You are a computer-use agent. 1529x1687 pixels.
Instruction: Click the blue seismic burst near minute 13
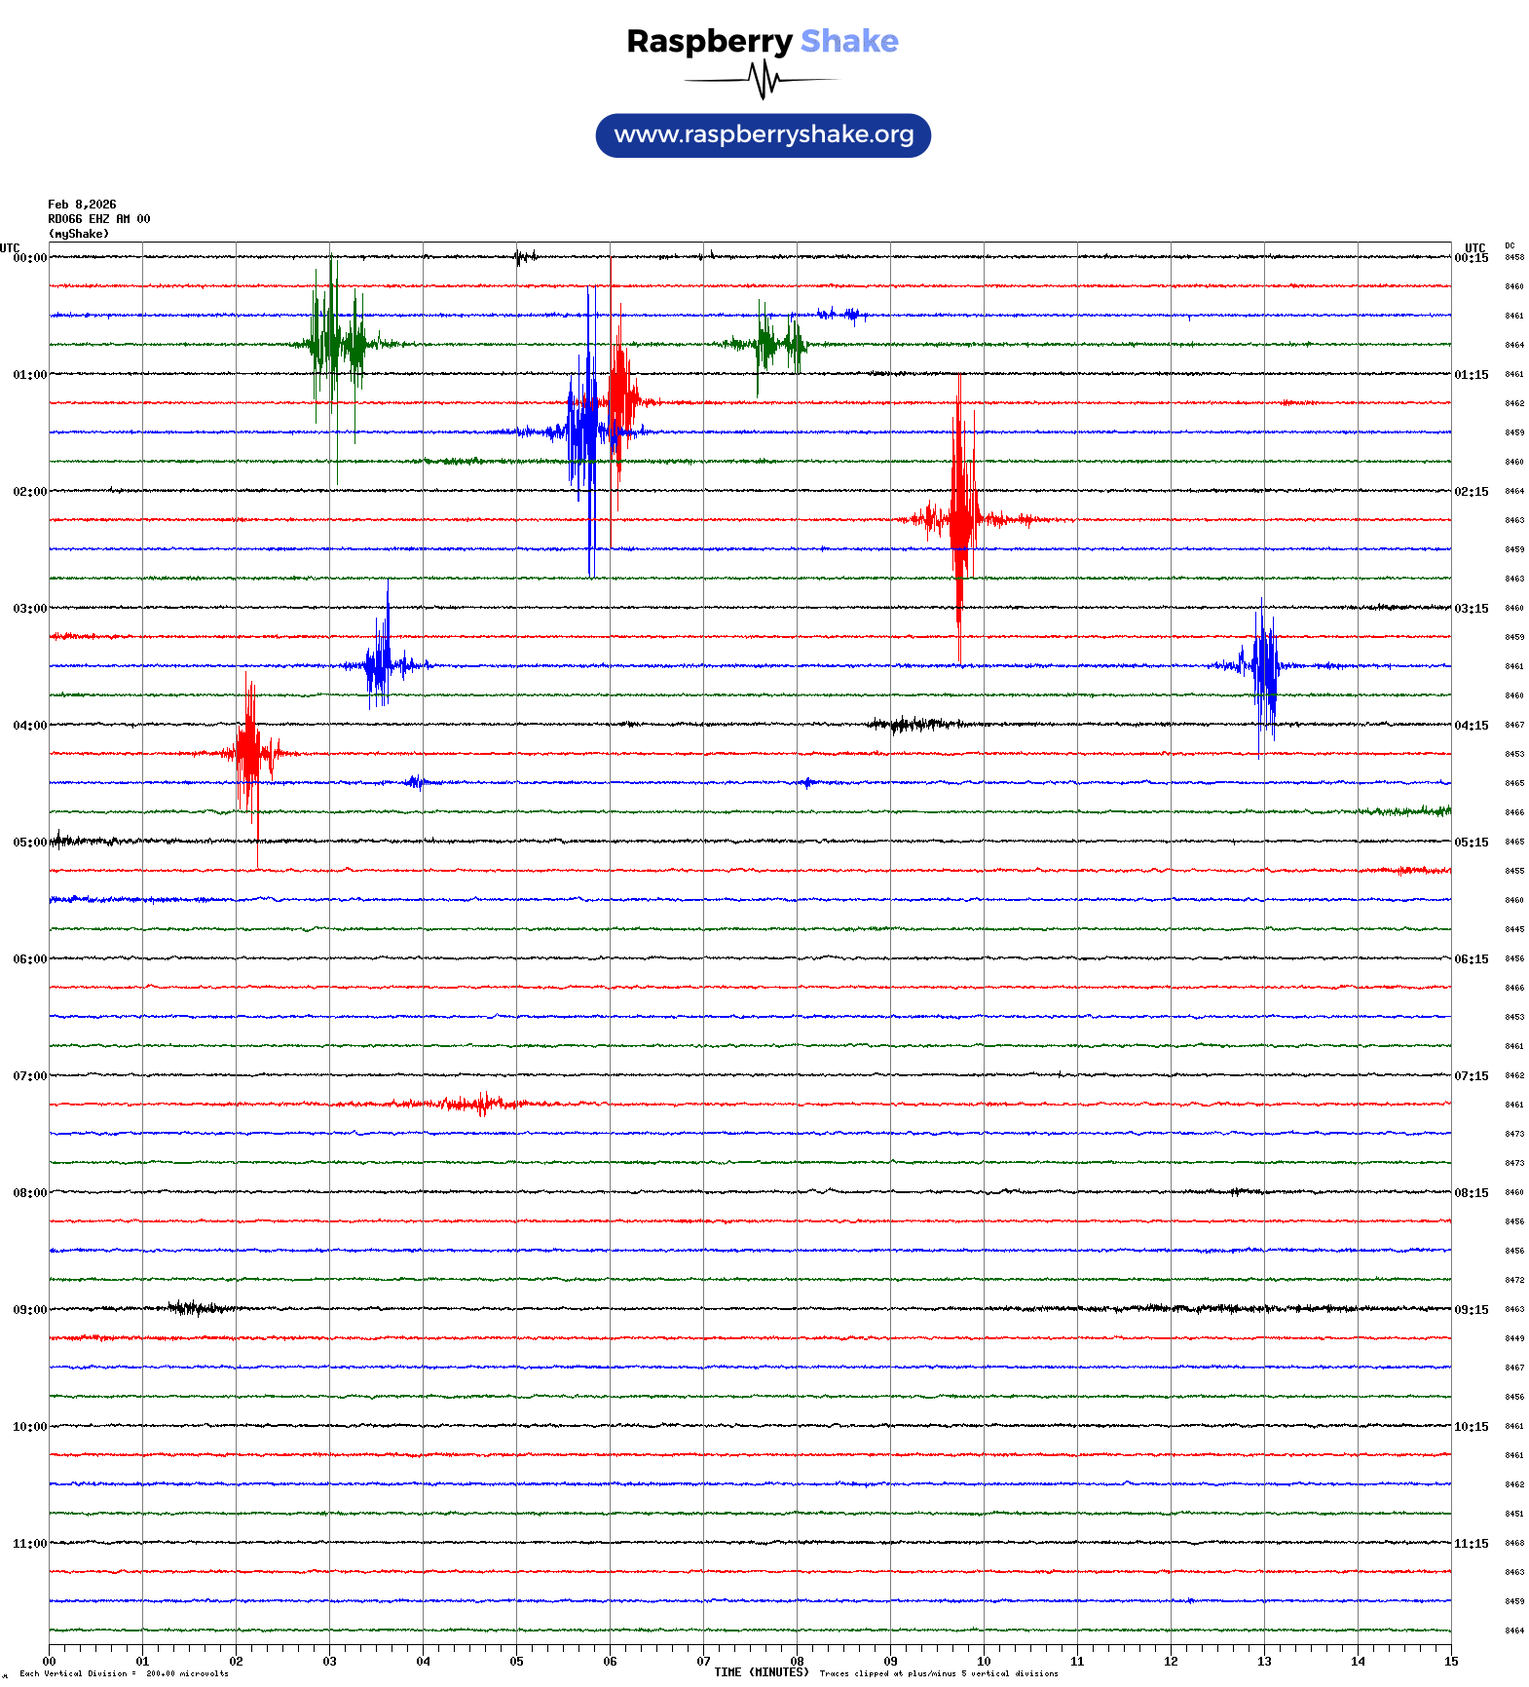click(x=1264, y=666)
